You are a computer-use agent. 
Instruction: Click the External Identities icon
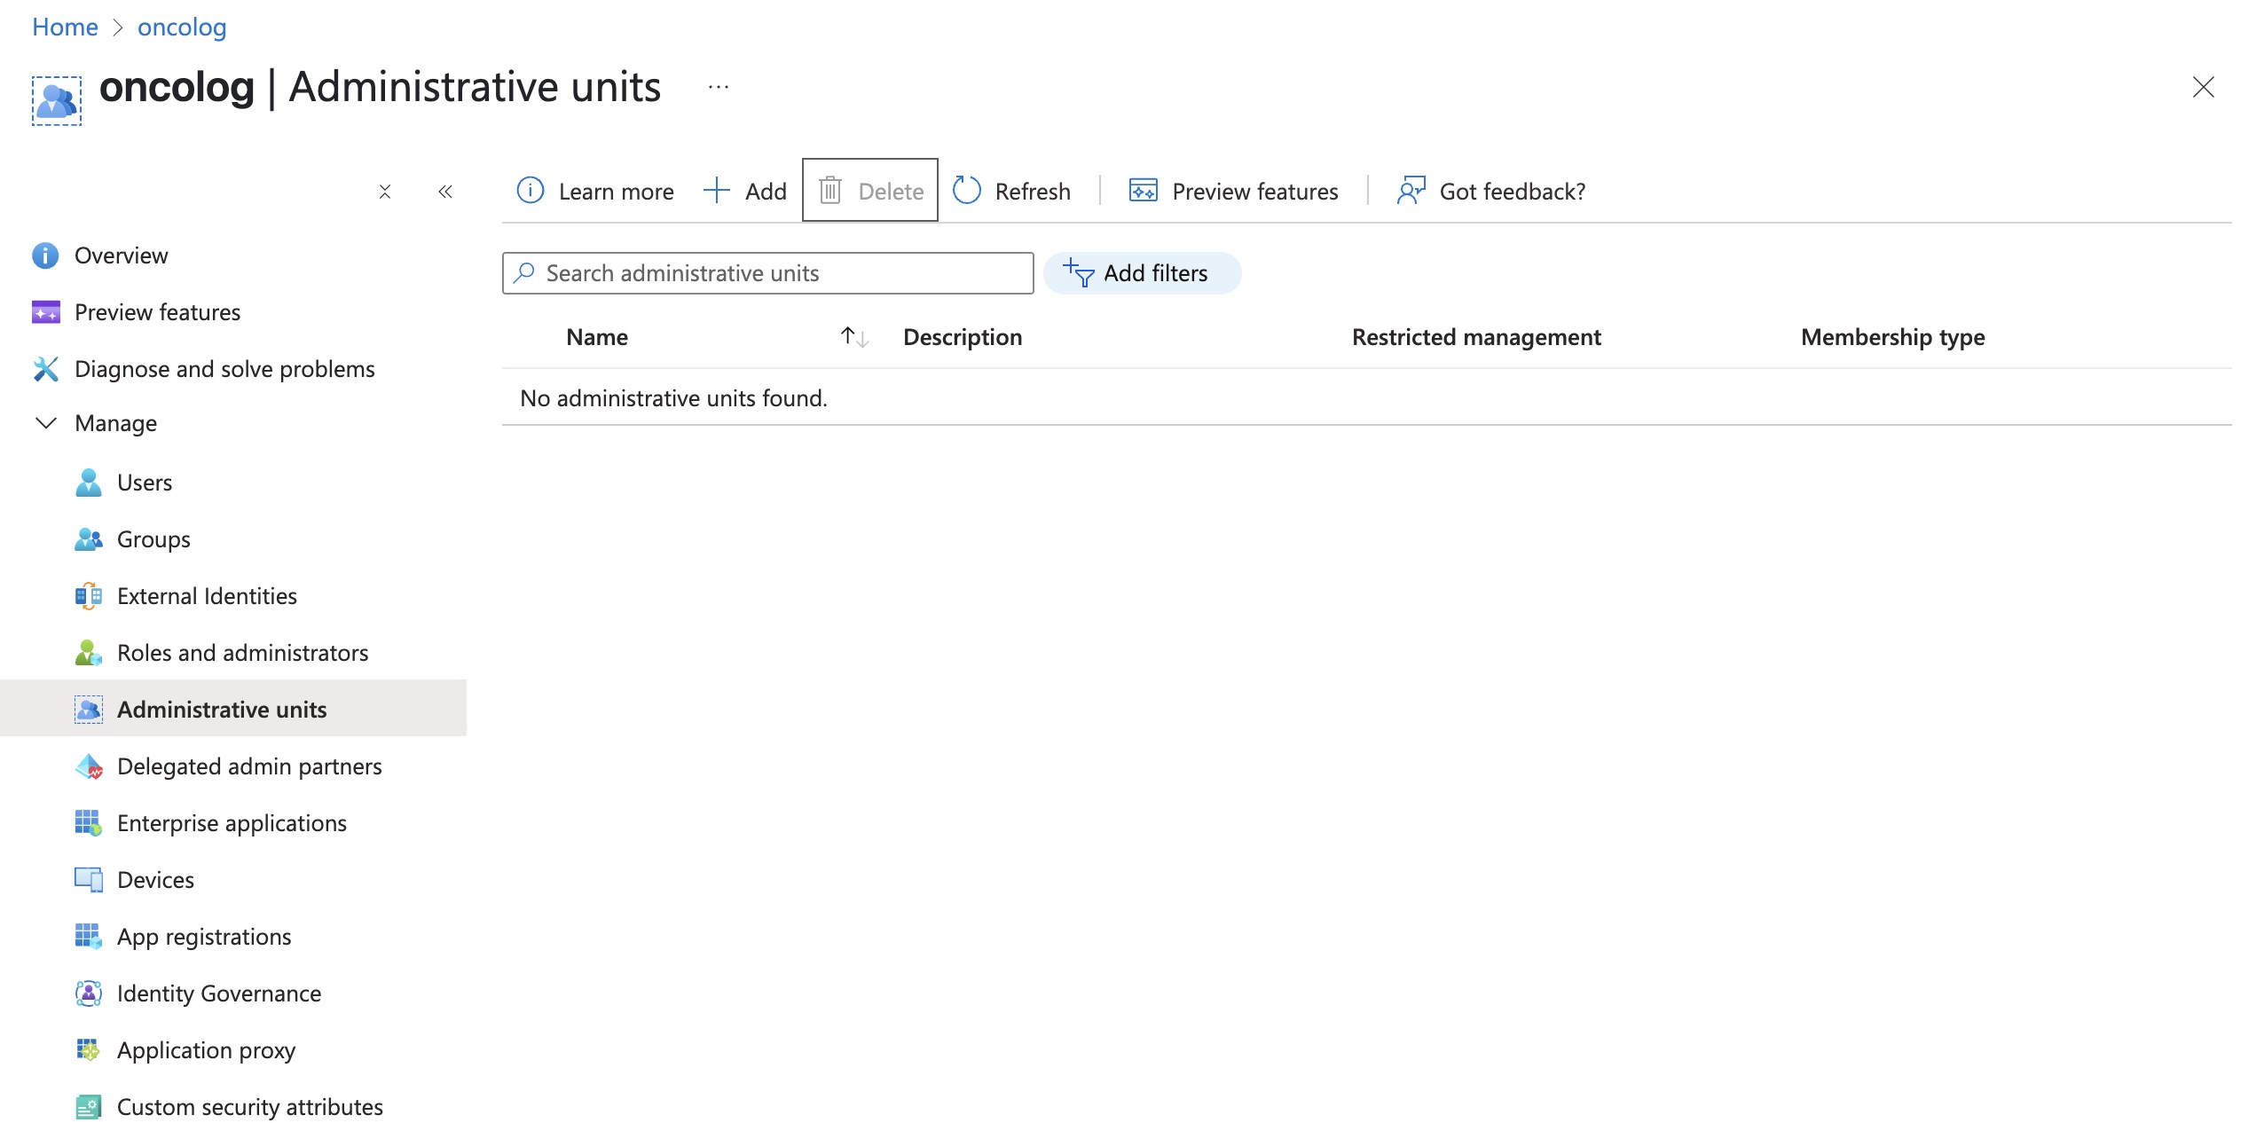pyautogui.click(x=88, y=596)
